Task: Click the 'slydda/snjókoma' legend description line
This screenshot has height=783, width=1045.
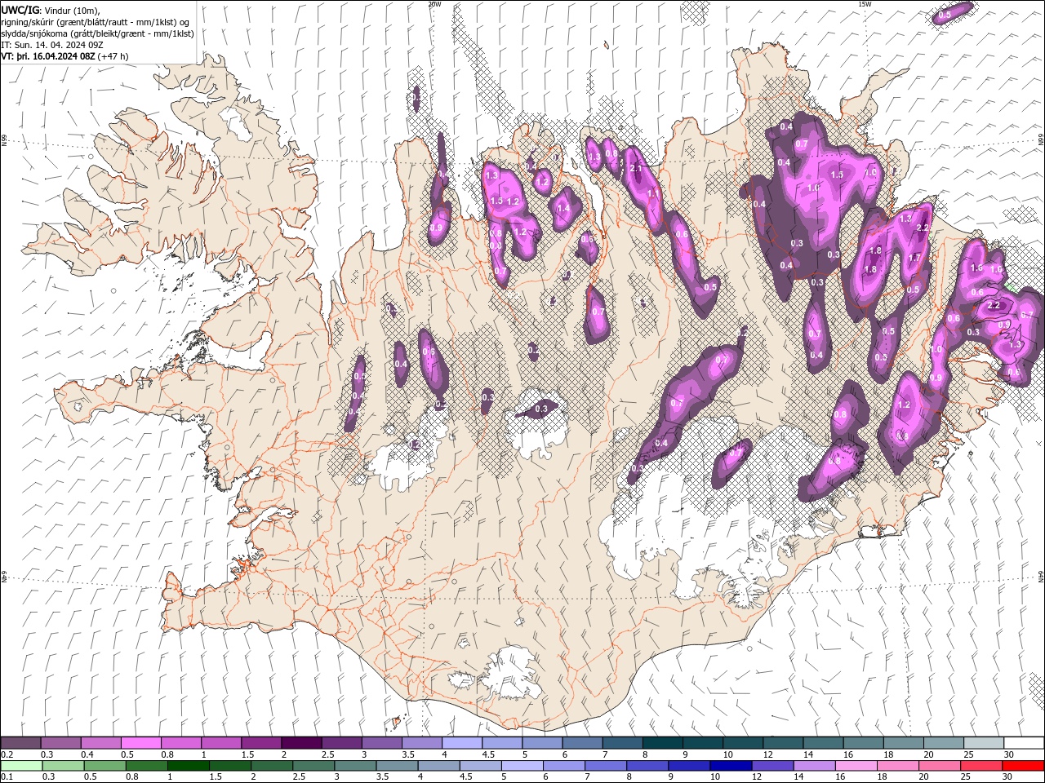Action: click(98, 33)
